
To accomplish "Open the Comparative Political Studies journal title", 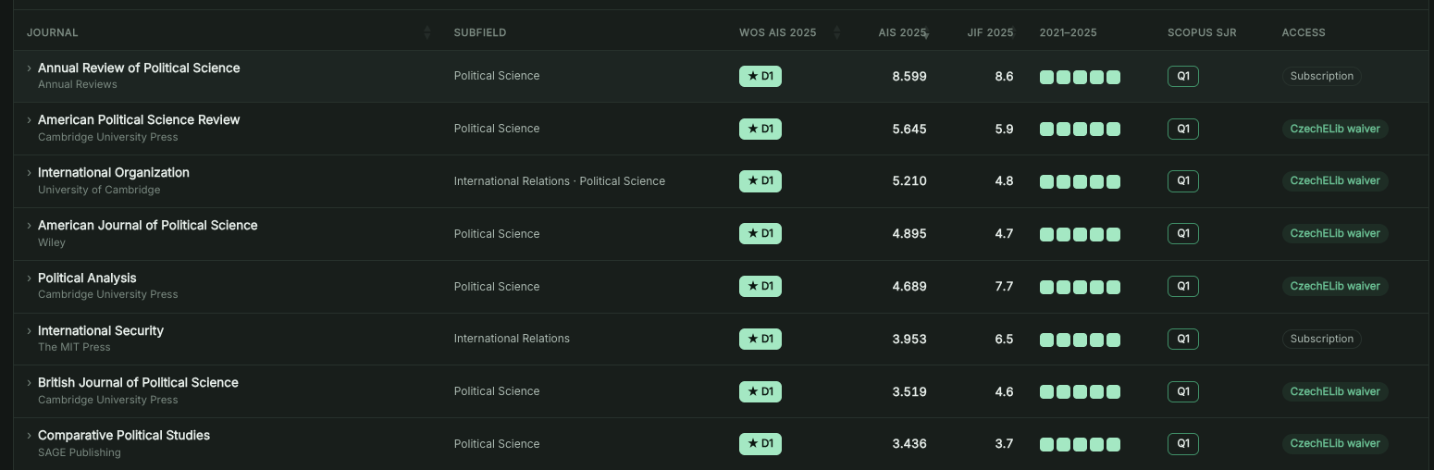I will [124, 435].
